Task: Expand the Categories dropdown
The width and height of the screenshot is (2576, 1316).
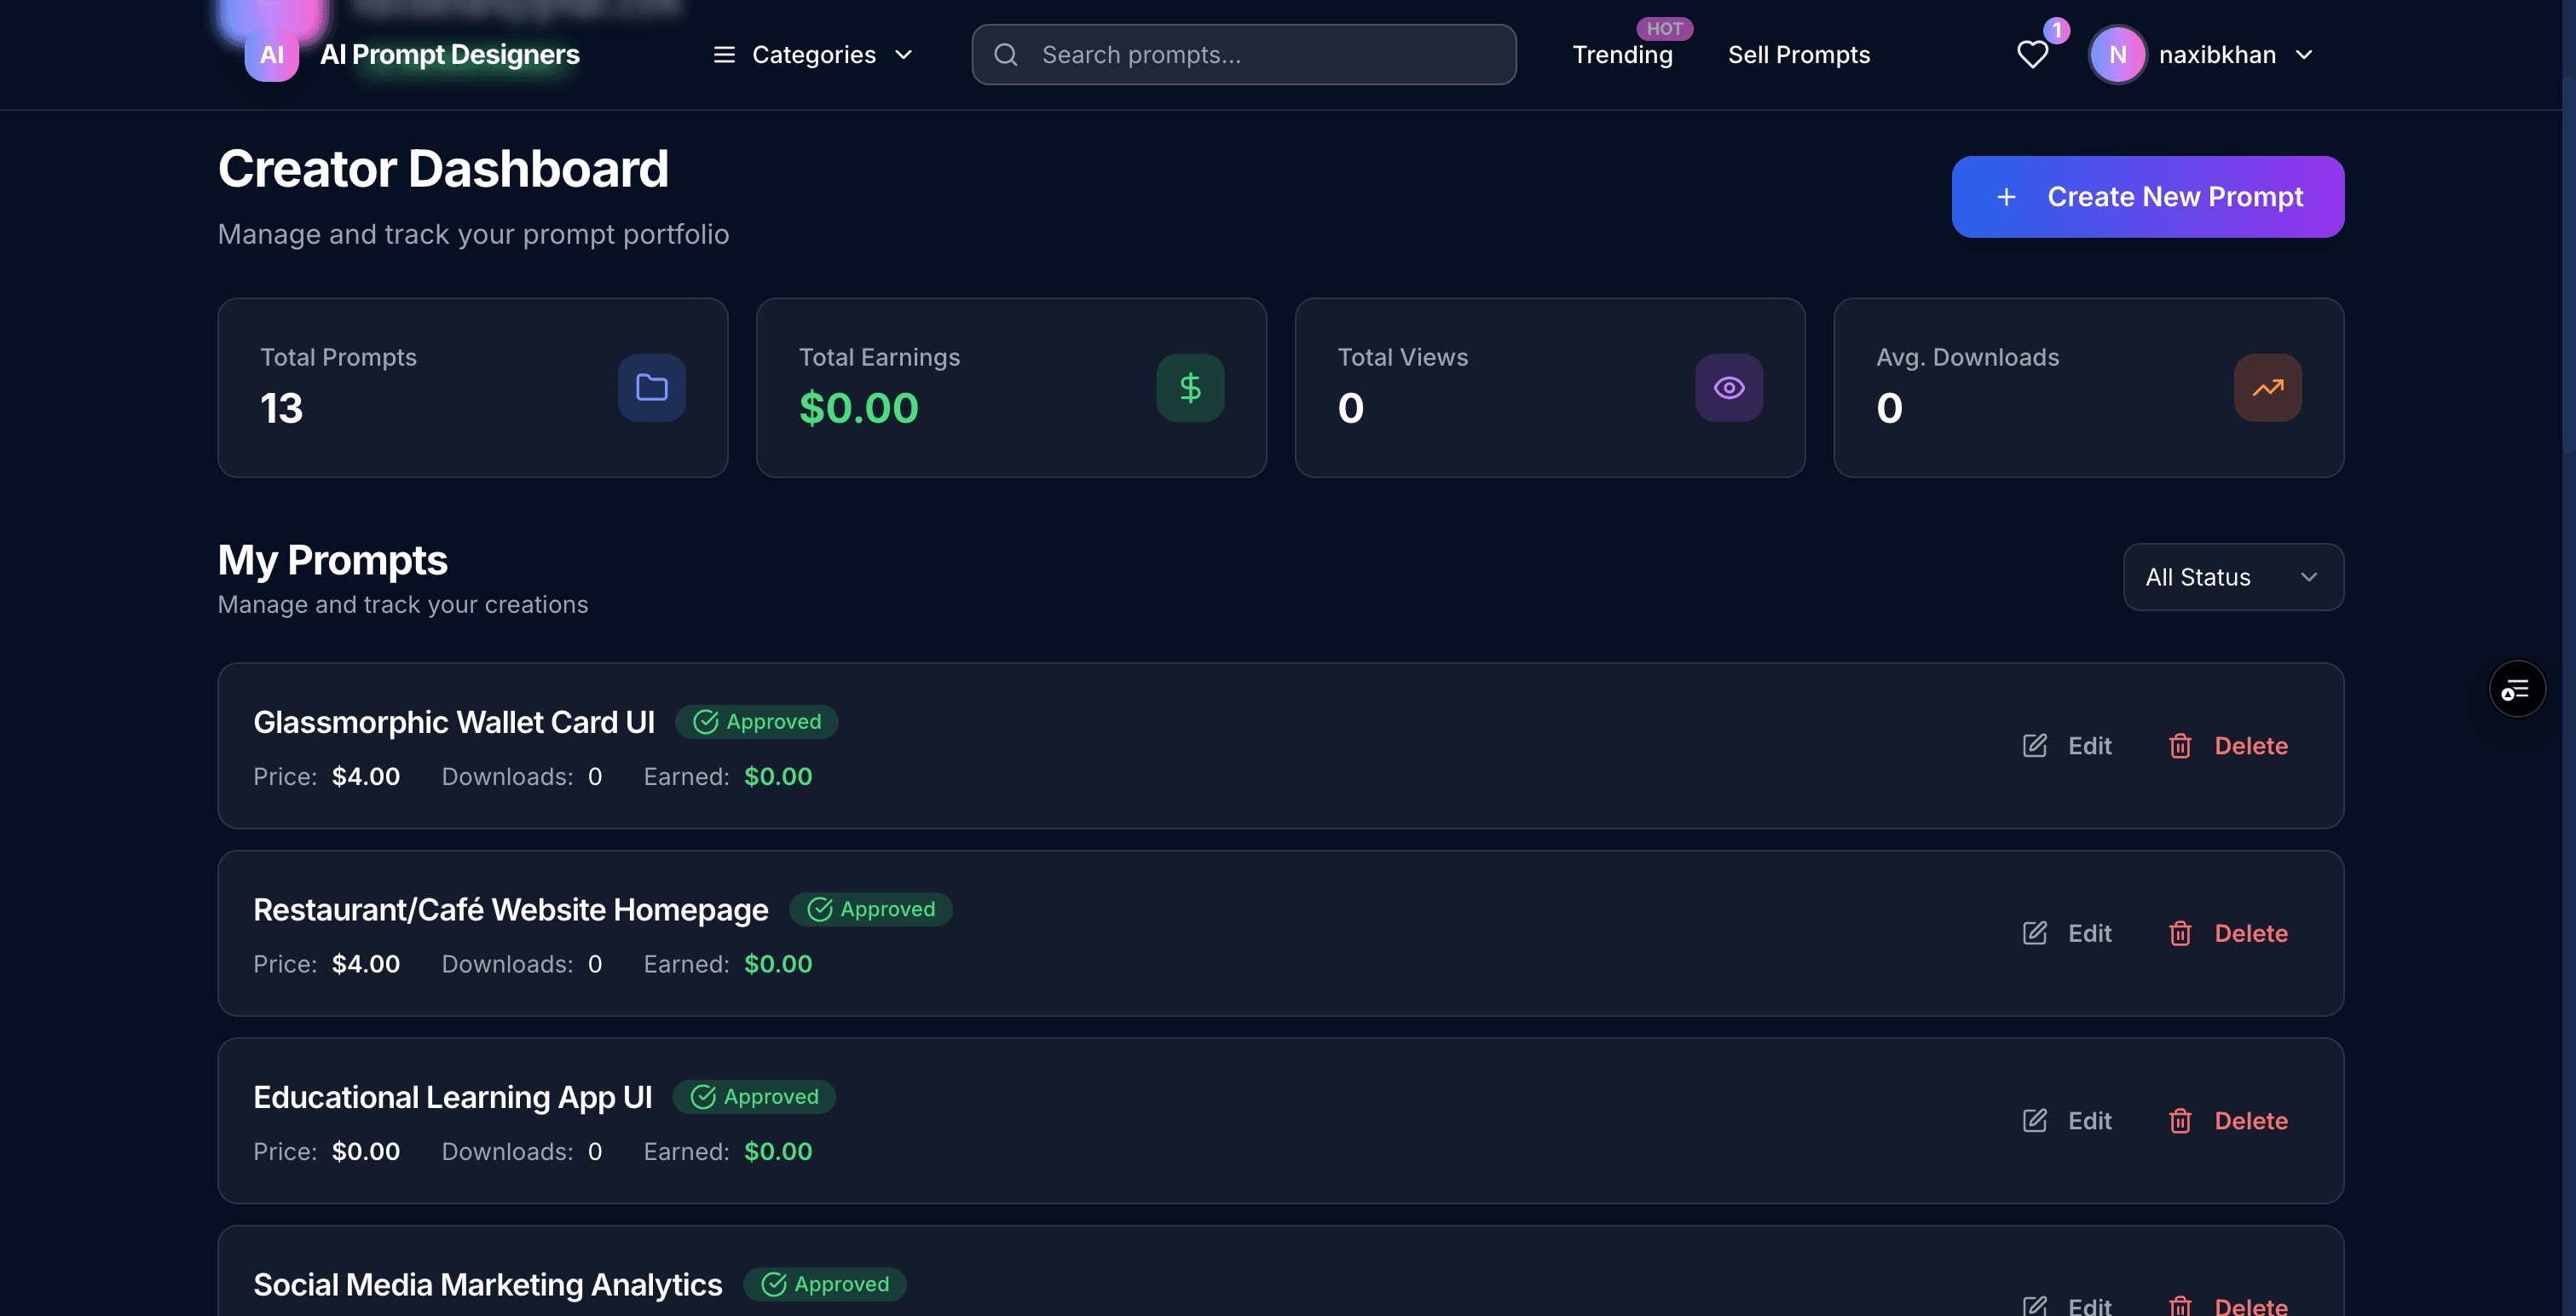Action: pos(813,55)
